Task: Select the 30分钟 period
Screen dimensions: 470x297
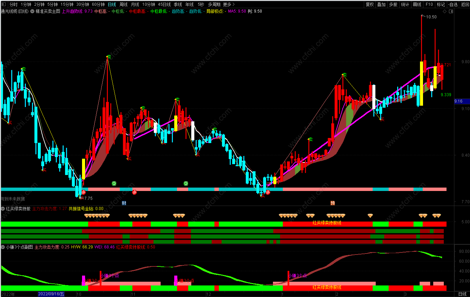Action: (x=83, y=4)
